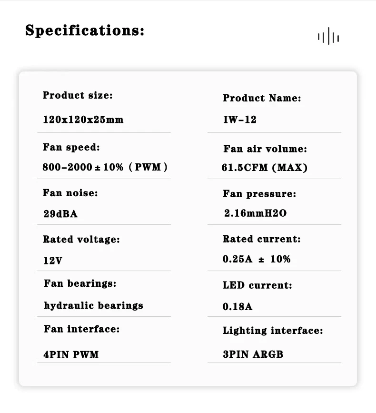
Task: Click the Specifications heading
Action: click(85, 30)
